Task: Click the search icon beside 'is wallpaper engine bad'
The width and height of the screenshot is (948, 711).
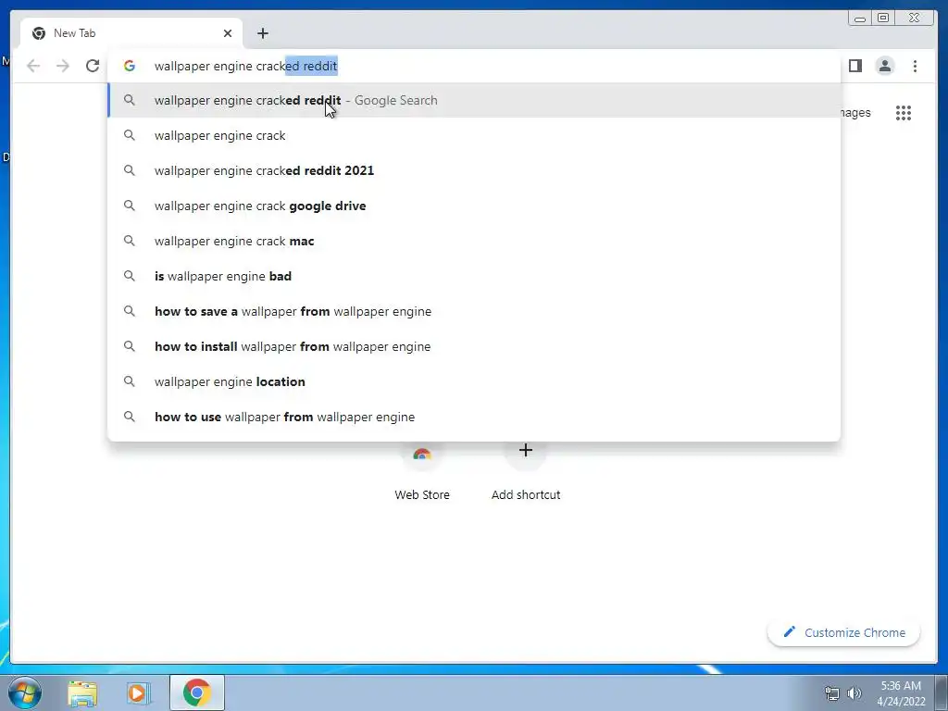Action: click(130, 276)
